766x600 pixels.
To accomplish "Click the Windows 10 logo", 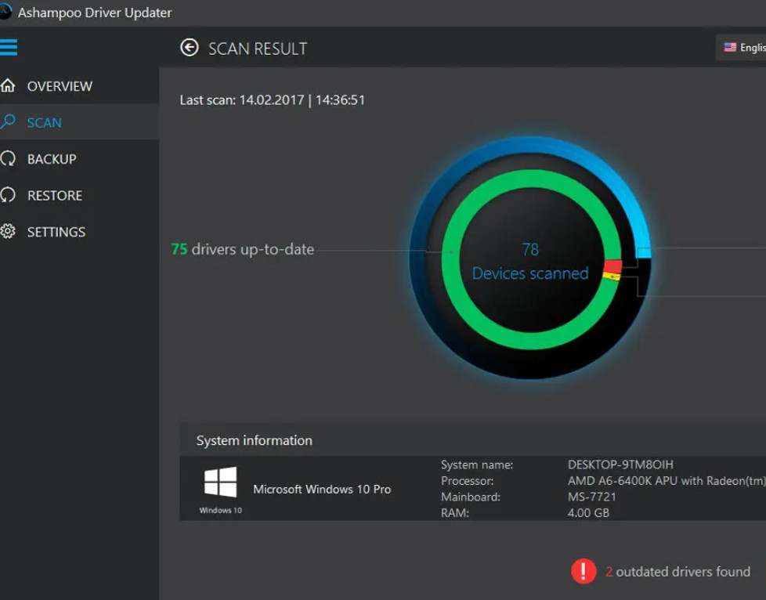I will (x=220, y=483).
